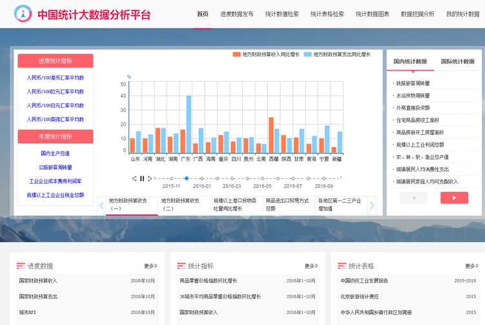Open 首页 in top navigation

coord(203,14)
